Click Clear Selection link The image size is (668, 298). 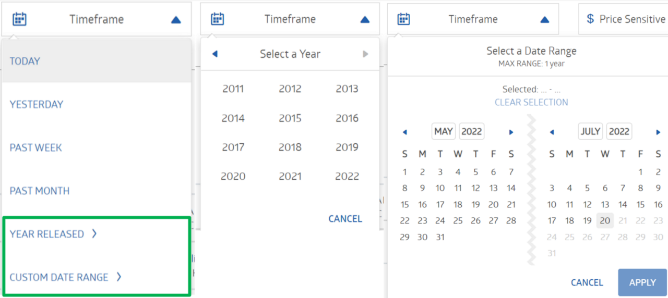click(531, 103)
